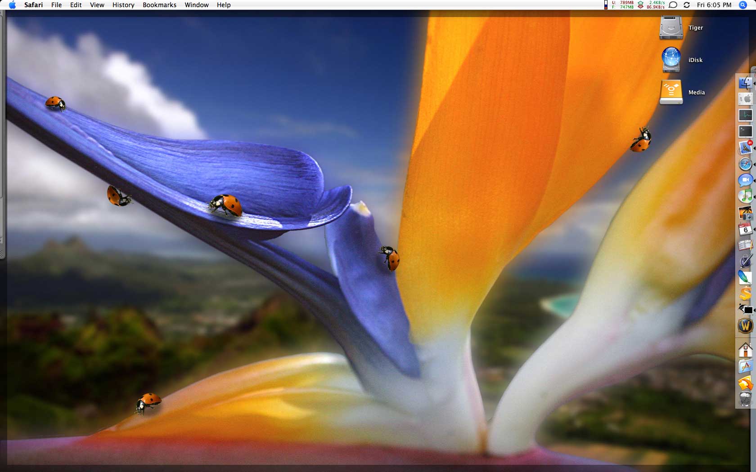
Task: Click the sync arrows menu bar icon
Action: pyautogui.click(x=687, y=5)
